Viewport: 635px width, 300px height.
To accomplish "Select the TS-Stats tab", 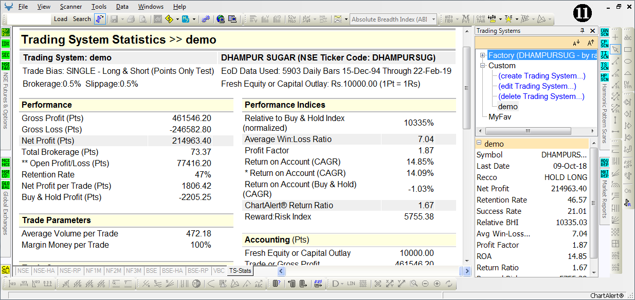I will point(241,271).
